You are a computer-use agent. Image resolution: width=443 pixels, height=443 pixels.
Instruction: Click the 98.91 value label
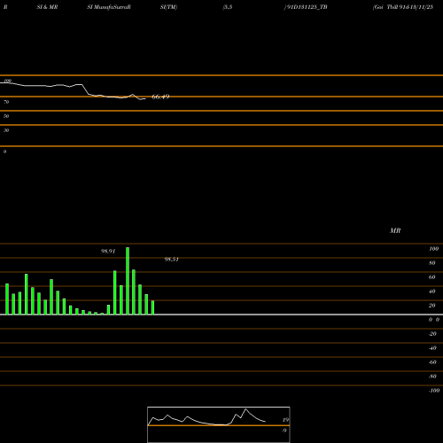[x=108, y=252]
